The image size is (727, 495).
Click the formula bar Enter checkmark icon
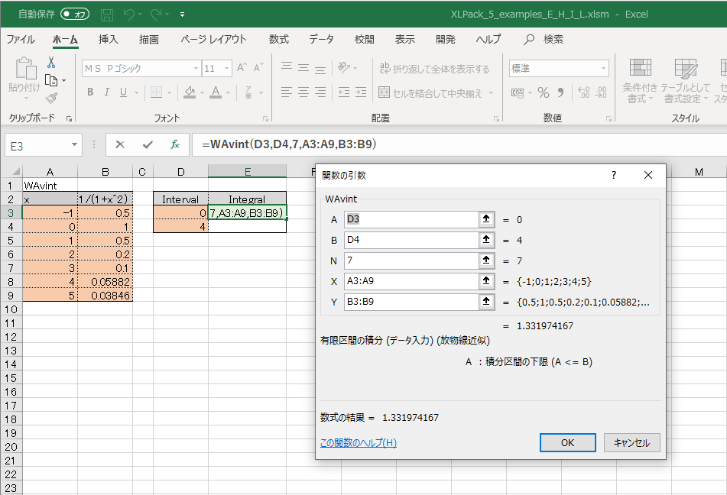pyautogui.click(x=148, y=144)
